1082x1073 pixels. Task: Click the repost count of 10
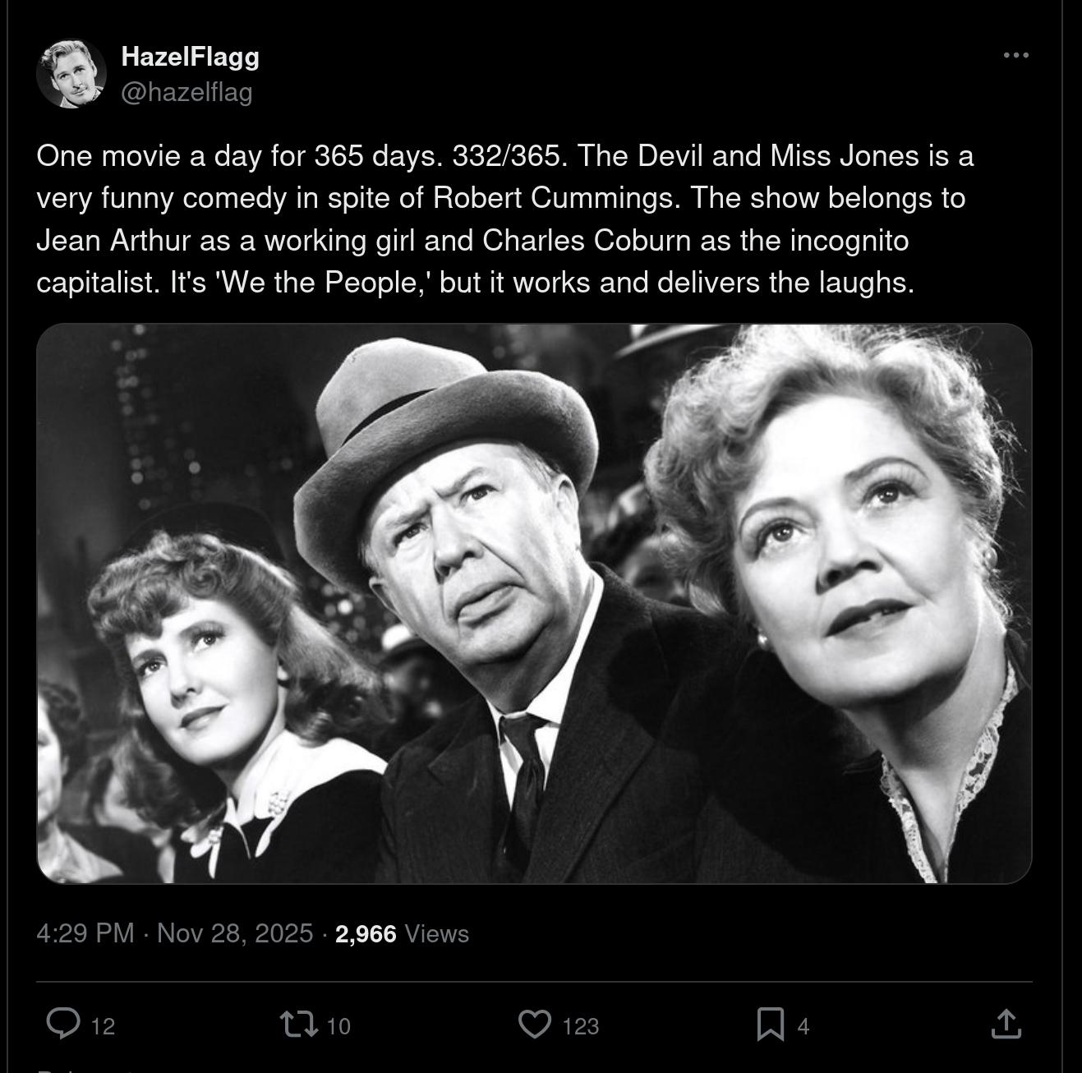tap(338, 1026)
